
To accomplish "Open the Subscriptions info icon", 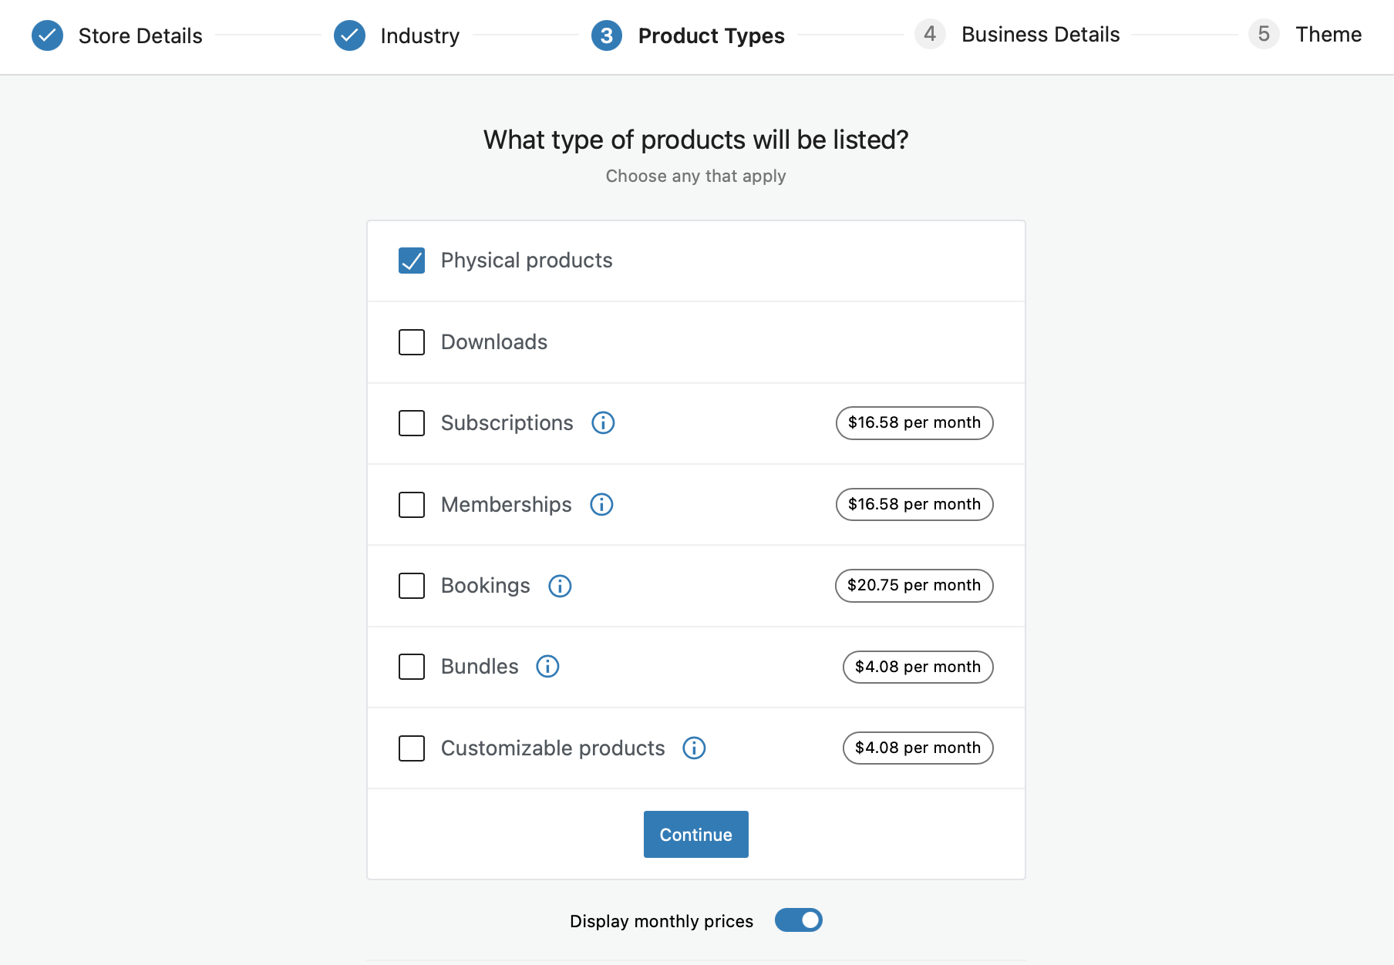I will [603, 423].
